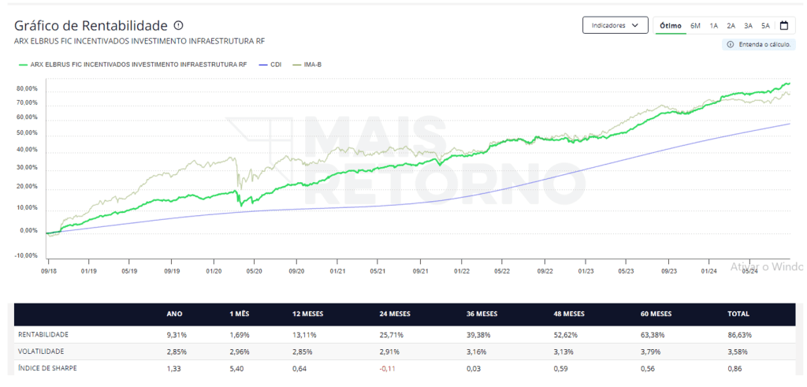Click the 12 MESES column header
This screenshot has width=807, height=387.
308,314
